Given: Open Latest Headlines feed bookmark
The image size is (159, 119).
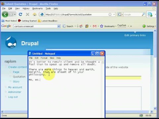Looking at the screenshot, I should click(x=48, y=21).
